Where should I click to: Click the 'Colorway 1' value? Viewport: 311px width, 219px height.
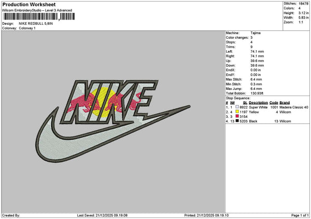tap(27, 28)
